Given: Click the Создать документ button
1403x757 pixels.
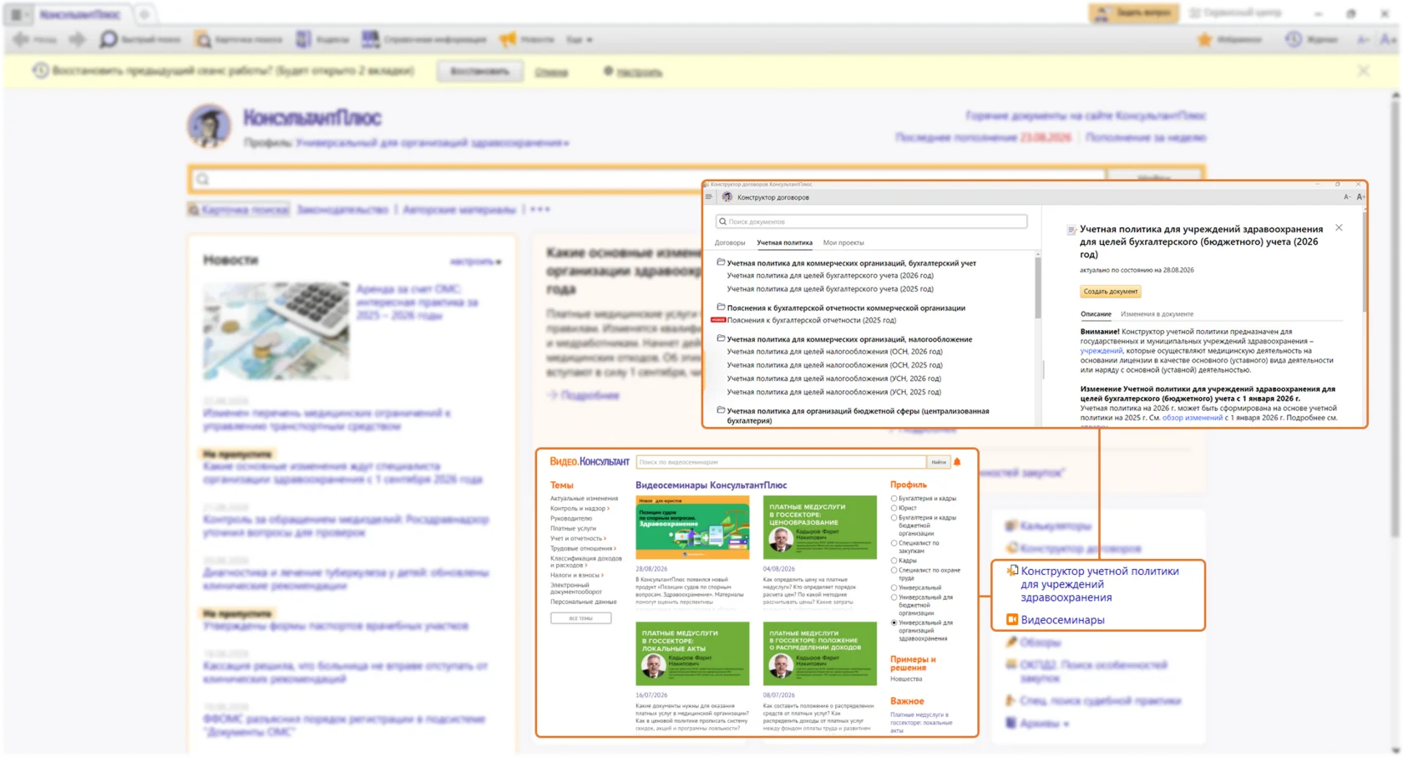Looking at the screenshot, I should (1110, 292).
